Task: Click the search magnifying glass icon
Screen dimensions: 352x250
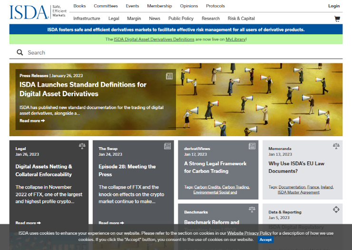Action: tap(20, 52)
